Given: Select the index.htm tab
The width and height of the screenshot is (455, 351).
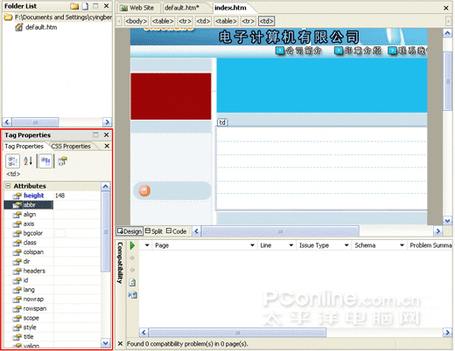Looking at the screenshot, I should [230, 8].
